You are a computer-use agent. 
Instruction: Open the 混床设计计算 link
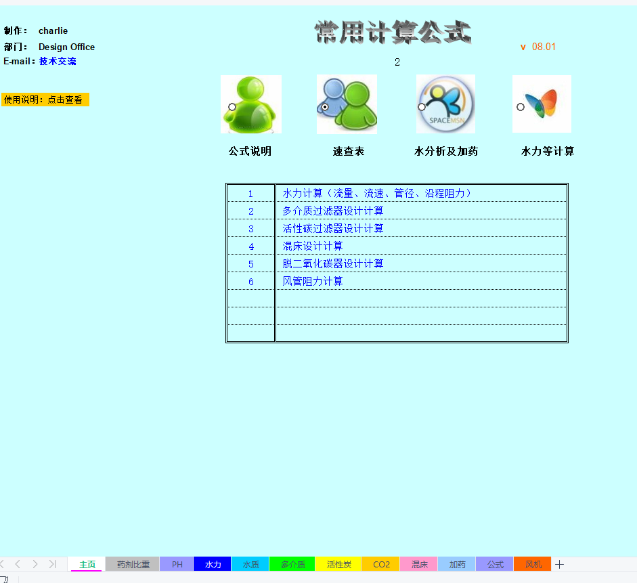313,246
